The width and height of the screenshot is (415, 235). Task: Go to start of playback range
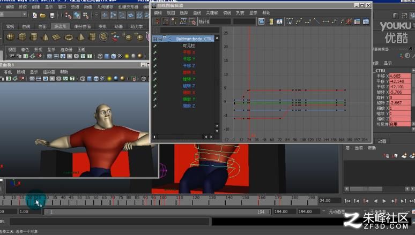click(347, 201)
